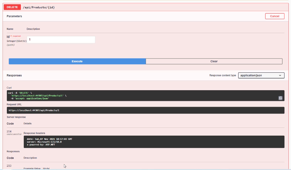Select the 200 response code
This screenshot has height=170, width=291.
point(9,166)
